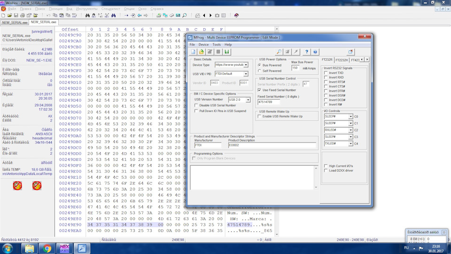Open the Device menu in MProg
Screen dimensions: 451x254
coord(203,44)
